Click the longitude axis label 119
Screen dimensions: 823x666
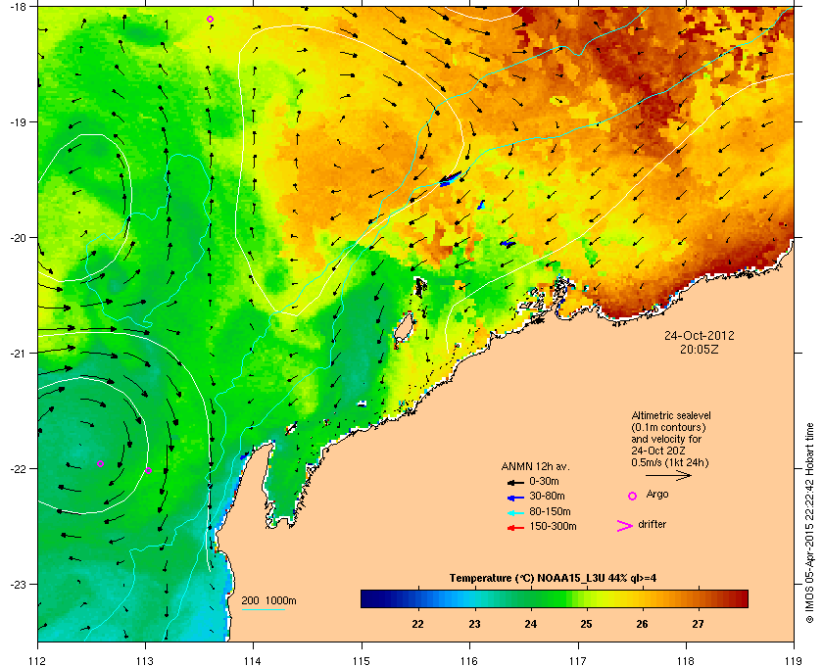point(793,660)
